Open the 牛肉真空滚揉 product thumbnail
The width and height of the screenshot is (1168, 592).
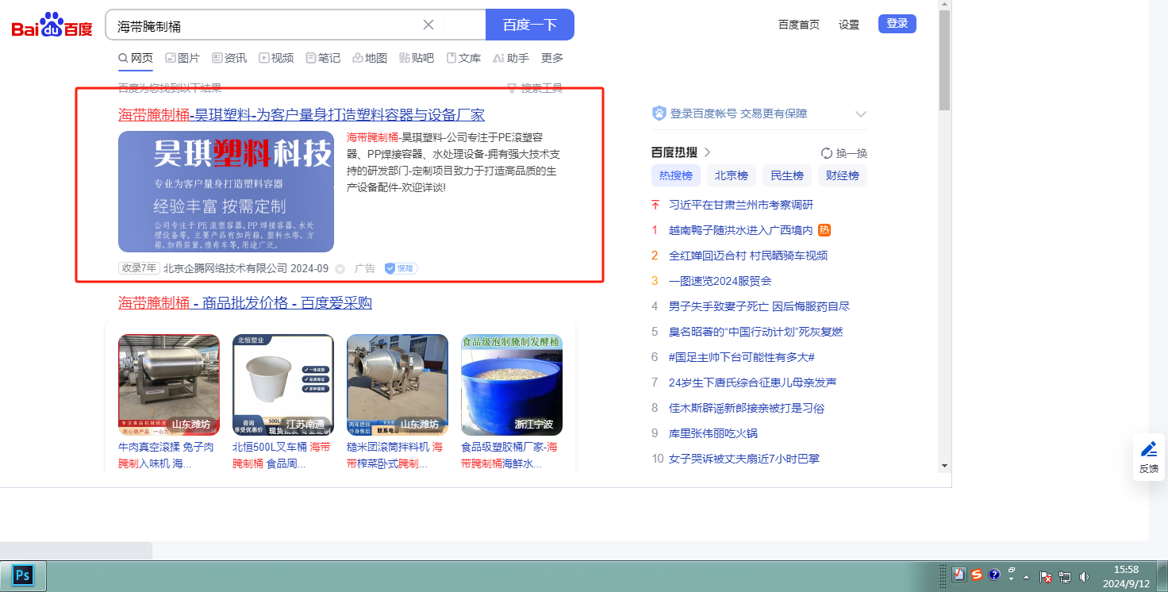click(x=169, y=385)
